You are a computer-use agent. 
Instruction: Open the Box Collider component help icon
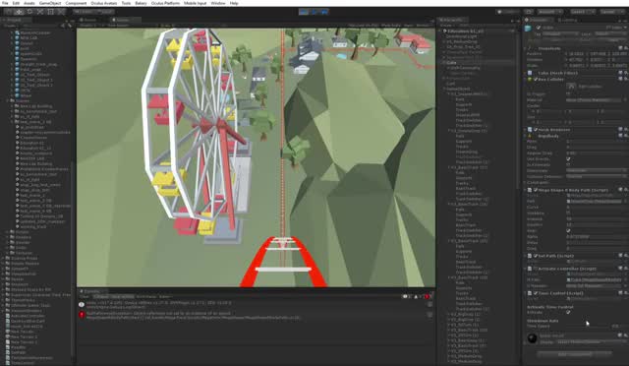(620, 79)
